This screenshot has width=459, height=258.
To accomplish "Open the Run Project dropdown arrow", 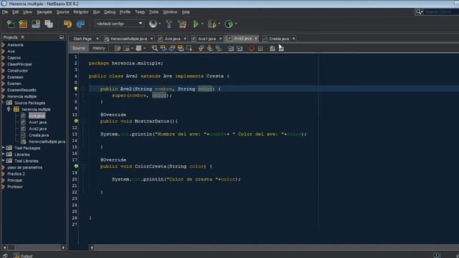I will pos(202,24).
